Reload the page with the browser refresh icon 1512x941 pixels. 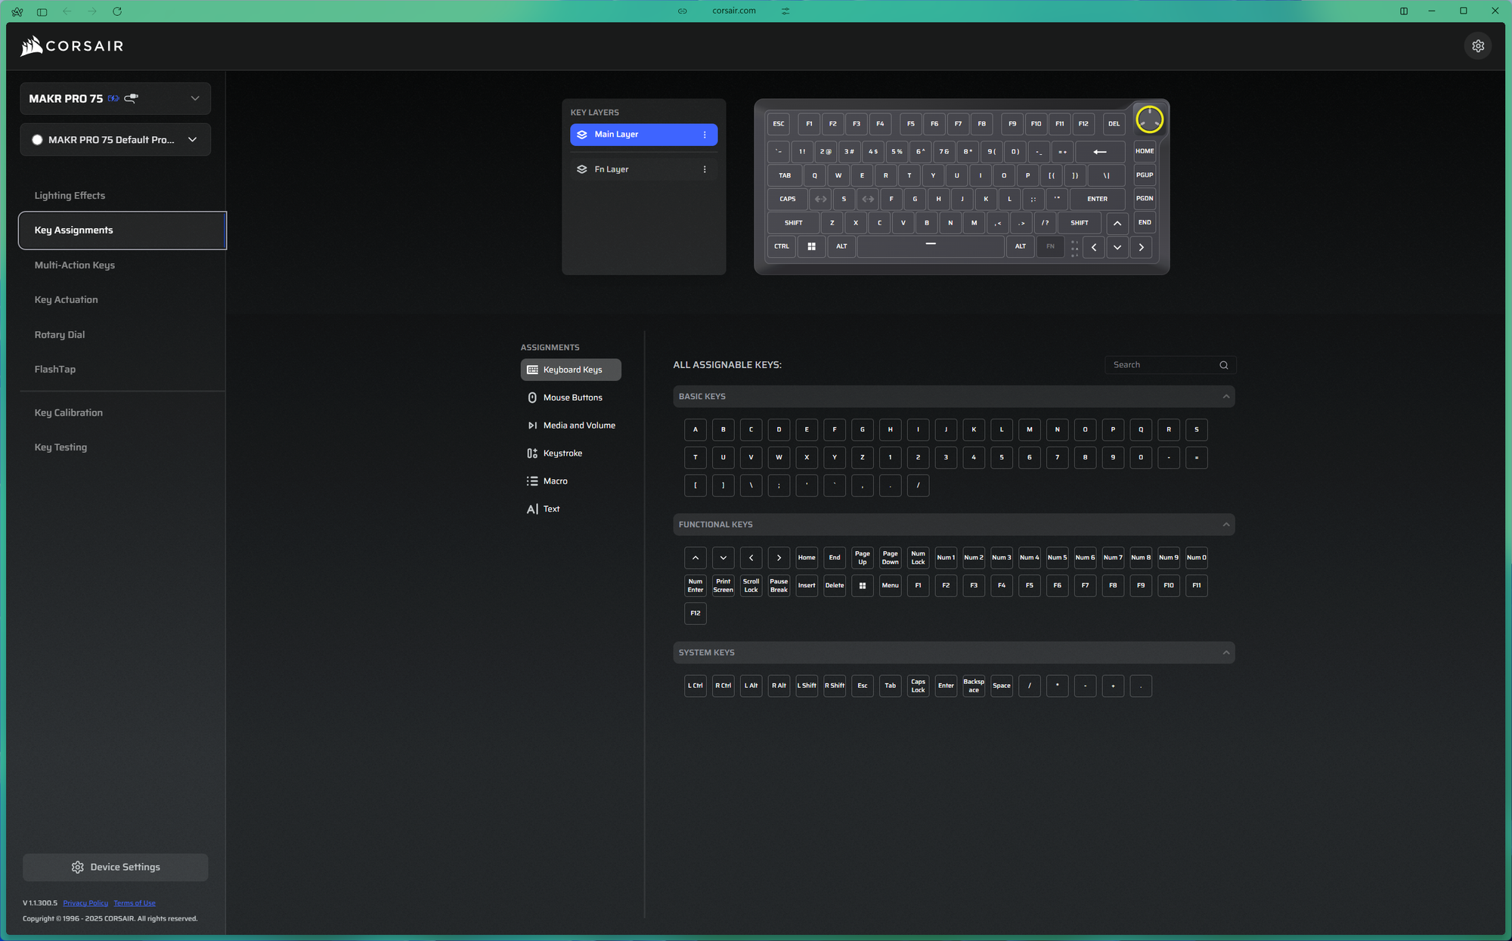pyautogui.click(x=117, y=11)
